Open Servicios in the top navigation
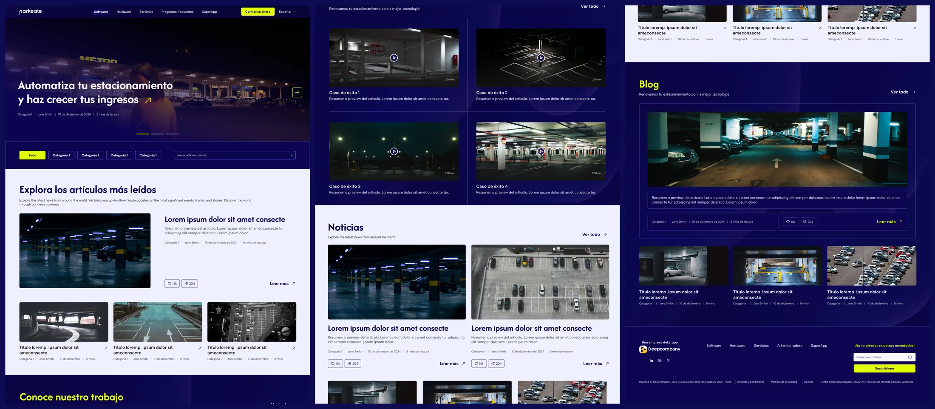Viewport: 935px width, 409px height. (146, 12)
